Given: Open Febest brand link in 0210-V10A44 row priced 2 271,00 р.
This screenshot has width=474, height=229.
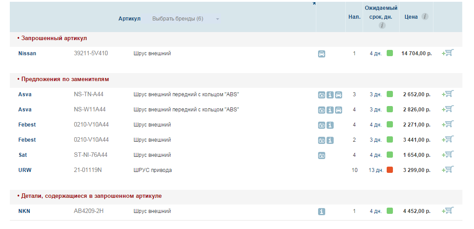Looking at the screenshot, I should coord(27,125).
